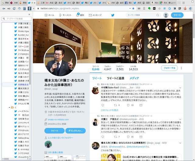Open the small arrow next to the Facebook icon
This screenshot has height=161, width=195.
point(34,9)
